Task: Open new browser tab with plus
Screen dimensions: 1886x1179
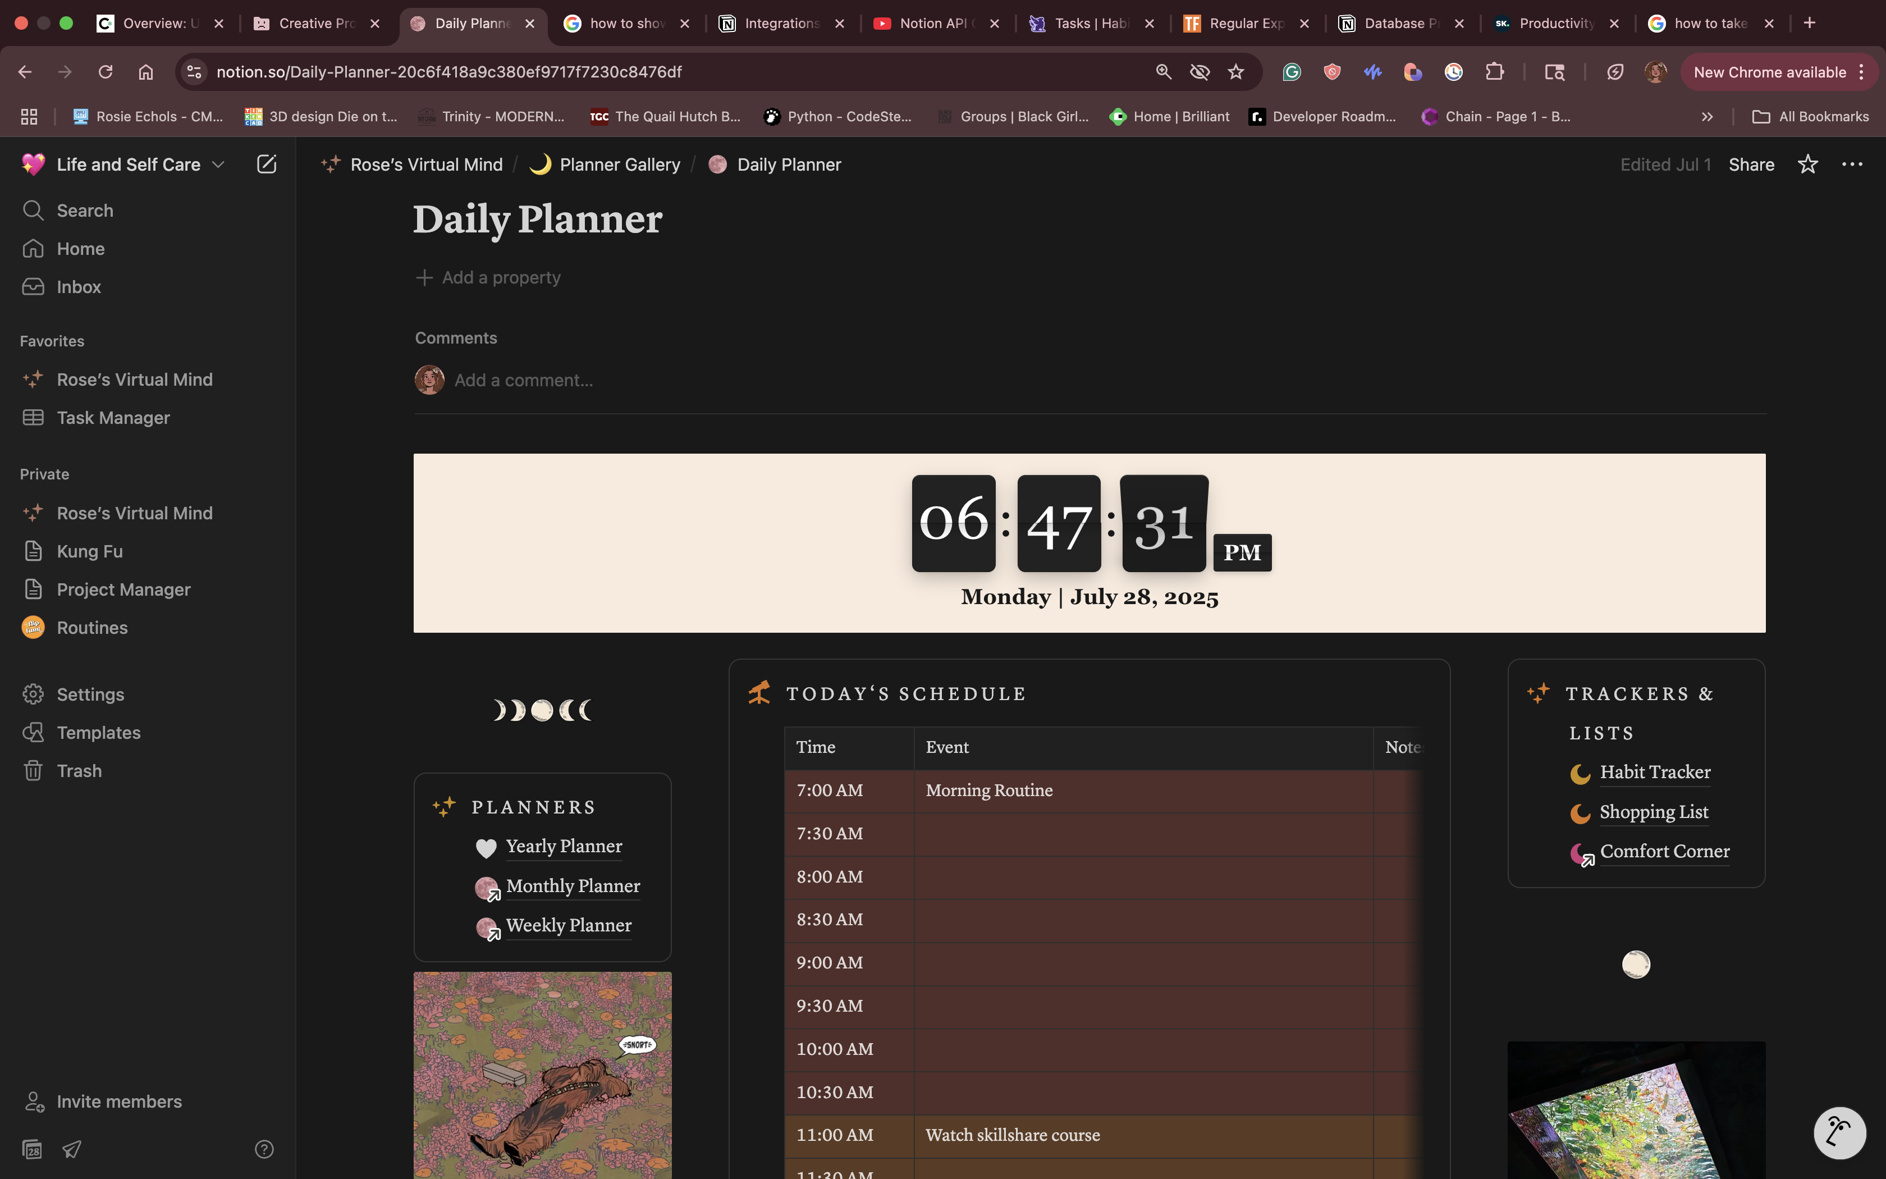Action: tap(1810, 24)
